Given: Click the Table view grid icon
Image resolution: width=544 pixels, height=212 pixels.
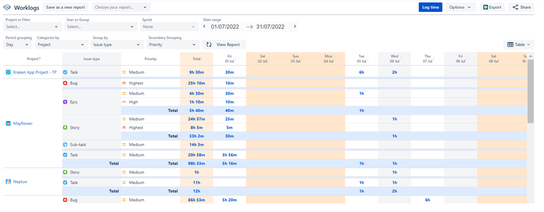Looking at the screenshot, I should point(510,45).
